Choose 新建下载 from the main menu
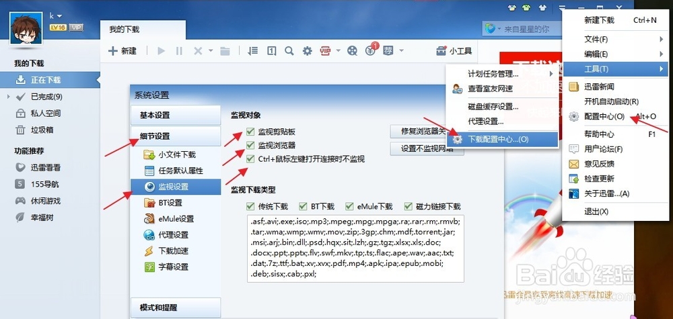This screenshot has height=319, width=673. pyautogui.click(x=615, y=20)
